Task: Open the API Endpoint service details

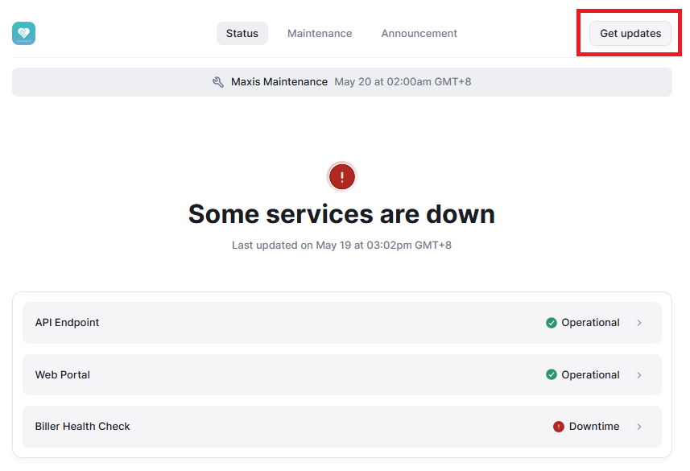Action: pos(67,322)
